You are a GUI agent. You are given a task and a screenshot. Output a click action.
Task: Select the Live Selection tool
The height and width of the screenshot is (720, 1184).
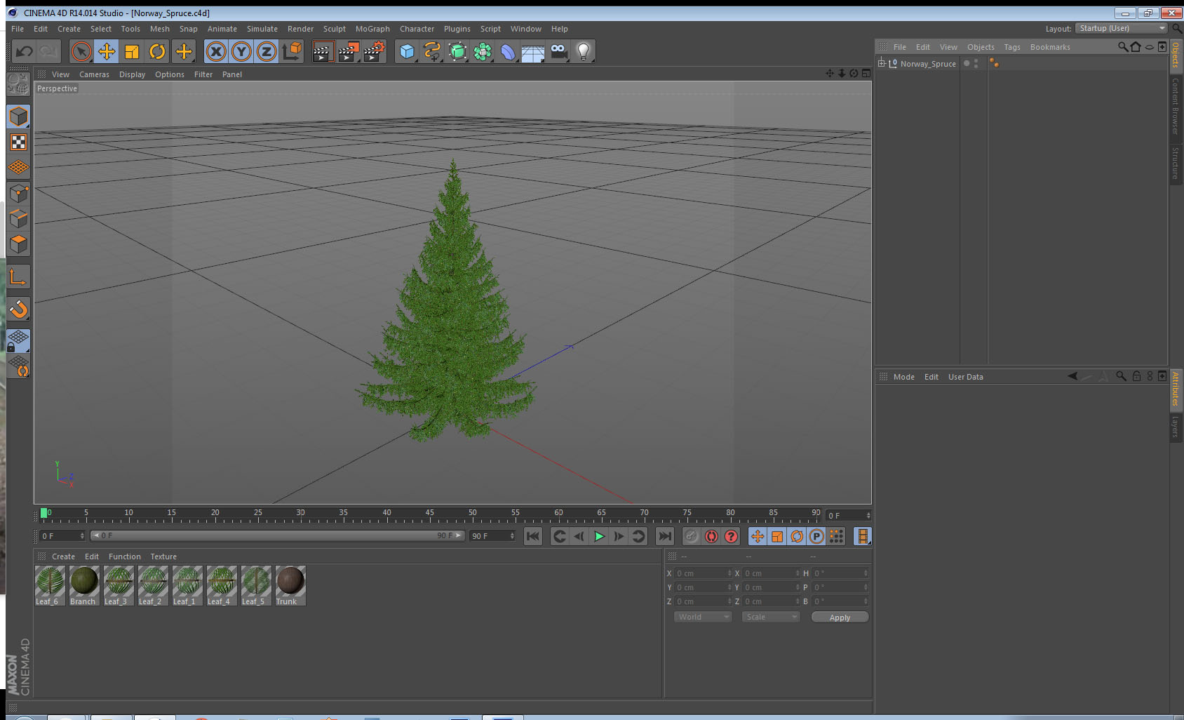click(81, 51)
